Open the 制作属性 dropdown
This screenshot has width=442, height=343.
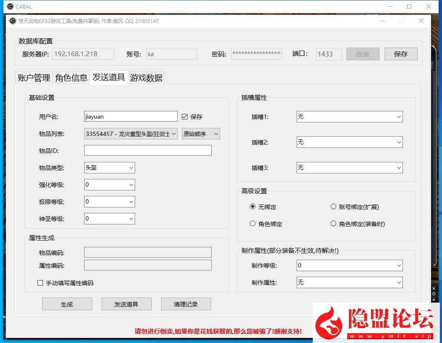(x=349, y=282)
